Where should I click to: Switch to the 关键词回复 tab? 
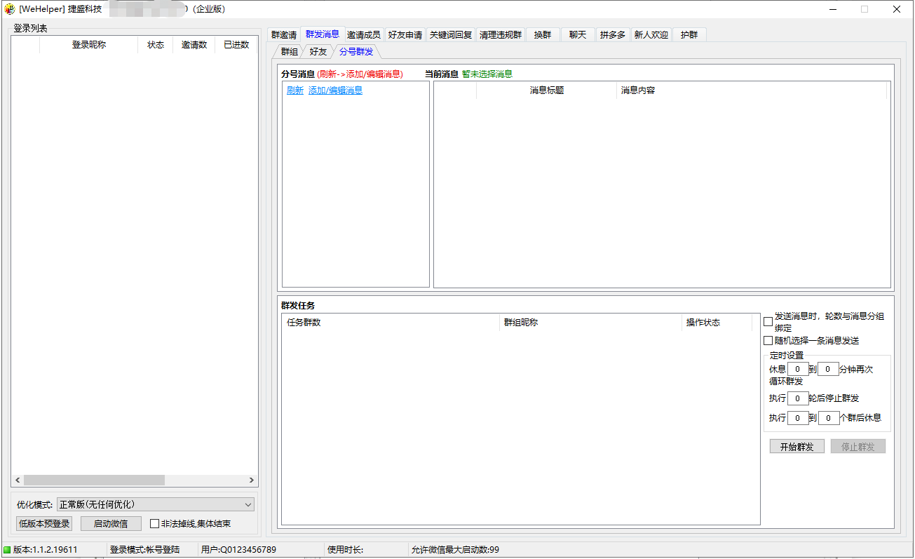click(x=451, y=35)
